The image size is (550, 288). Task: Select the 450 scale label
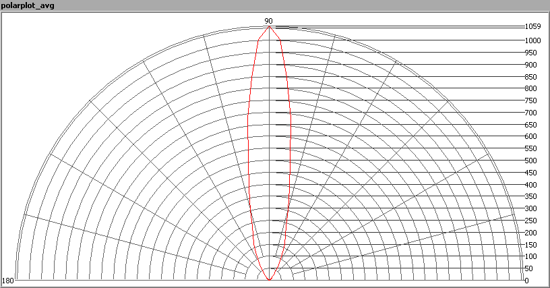click(x=531, y=173)
